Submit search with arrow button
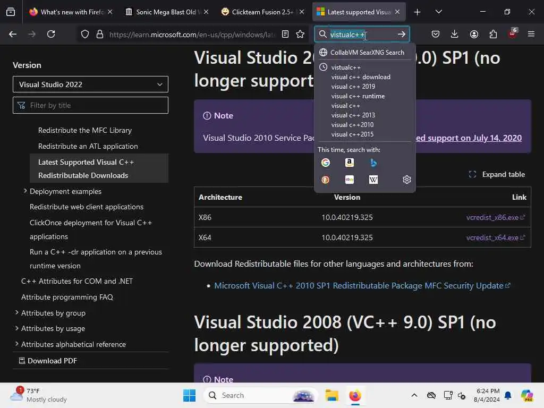Screen dimensions: 544x408 point(402,34)
